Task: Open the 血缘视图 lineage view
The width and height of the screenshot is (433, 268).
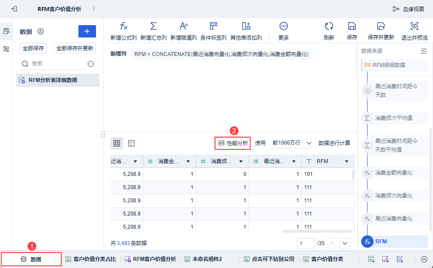Action: (408, 9)
